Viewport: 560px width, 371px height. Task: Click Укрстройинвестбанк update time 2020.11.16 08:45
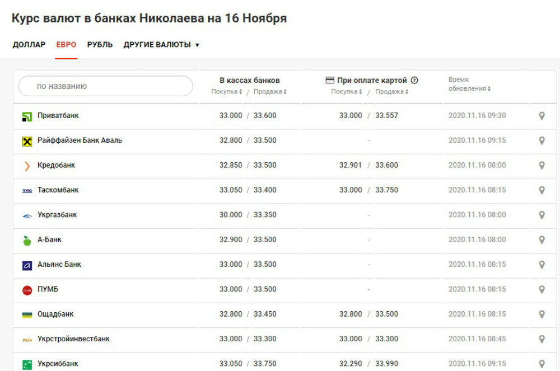coord(477,339)
